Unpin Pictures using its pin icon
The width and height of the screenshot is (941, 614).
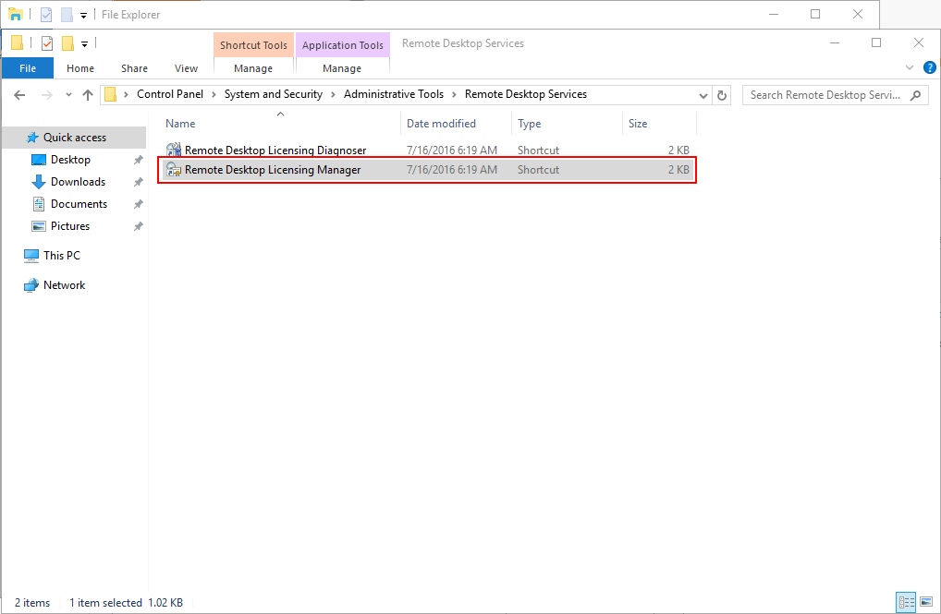[138, 226]
